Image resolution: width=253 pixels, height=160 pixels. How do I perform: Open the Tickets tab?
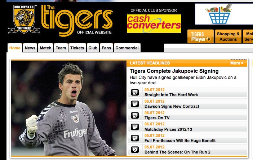[77, 48]
